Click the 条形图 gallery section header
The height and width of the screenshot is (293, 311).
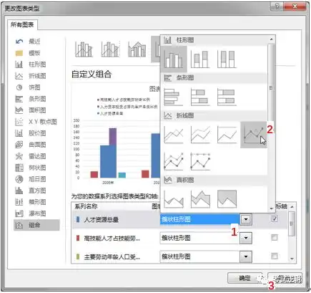coord(214,78)
